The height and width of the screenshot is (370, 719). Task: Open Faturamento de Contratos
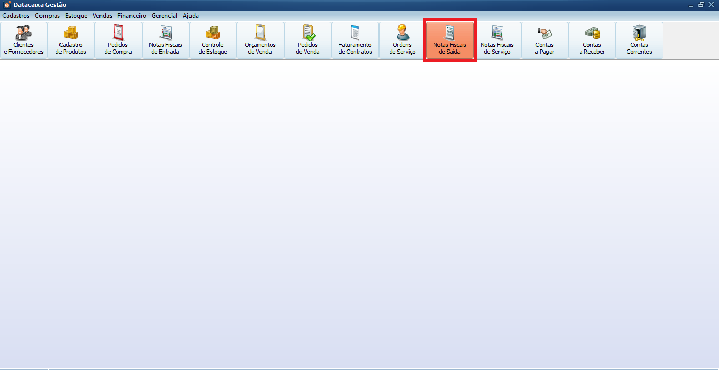coord(355,40)
